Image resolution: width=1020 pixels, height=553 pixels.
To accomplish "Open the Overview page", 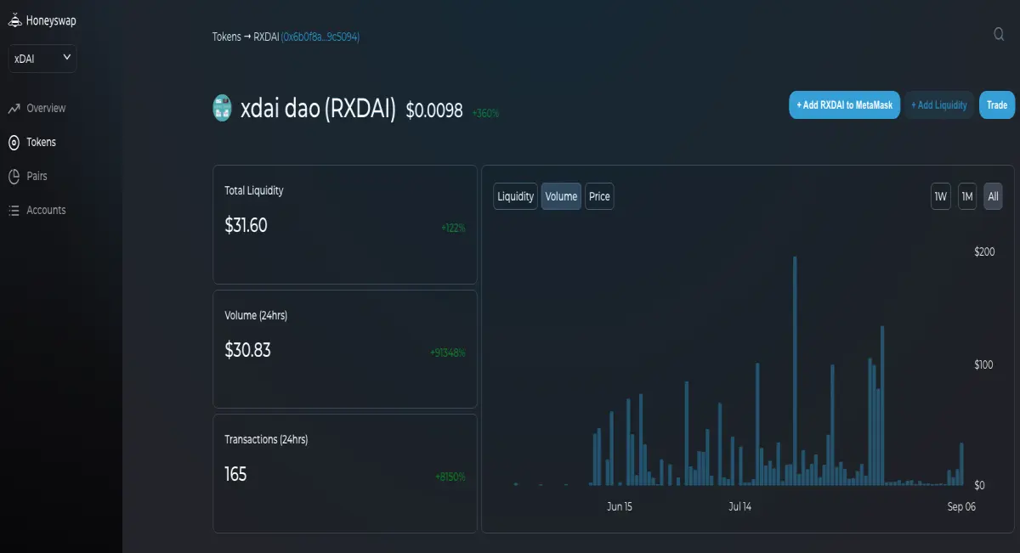I will coord(46,109).
